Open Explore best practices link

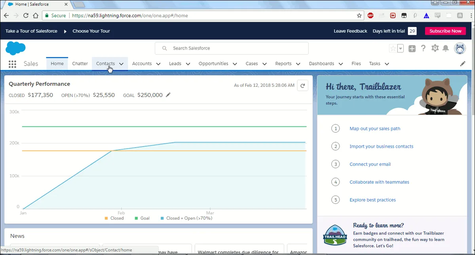(372, 200)
